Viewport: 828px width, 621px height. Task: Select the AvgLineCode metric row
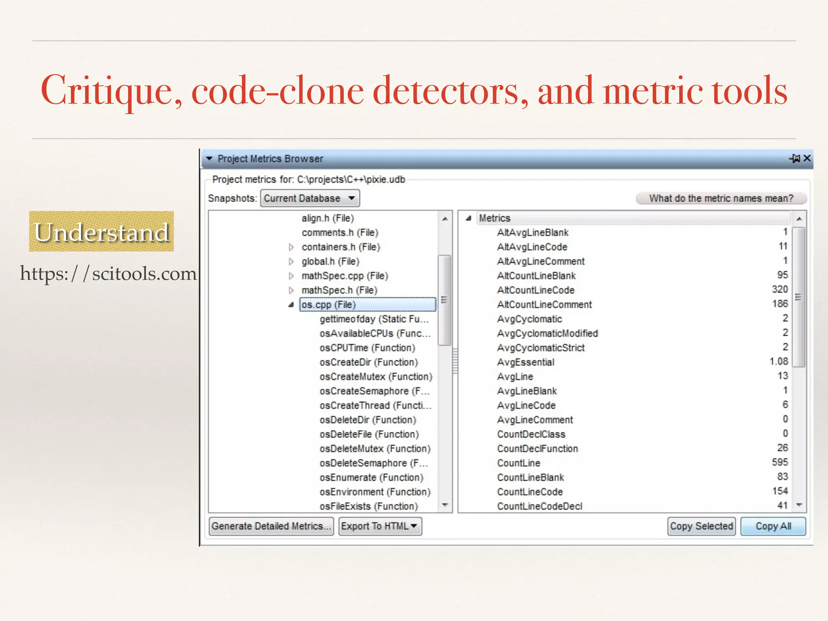click(642, 406)
